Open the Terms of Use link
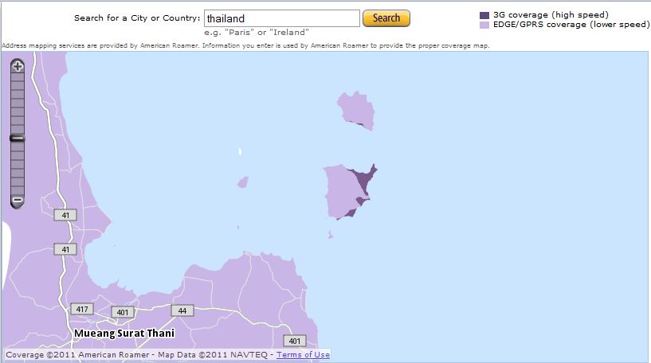 (x=303, y=355)
